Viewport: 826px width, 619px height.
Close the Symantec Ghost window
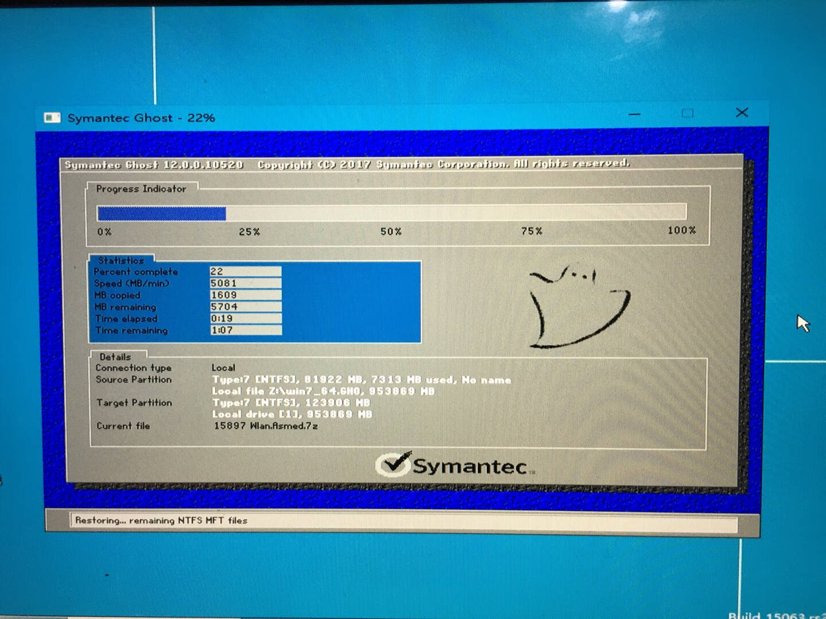click(742, 112)
